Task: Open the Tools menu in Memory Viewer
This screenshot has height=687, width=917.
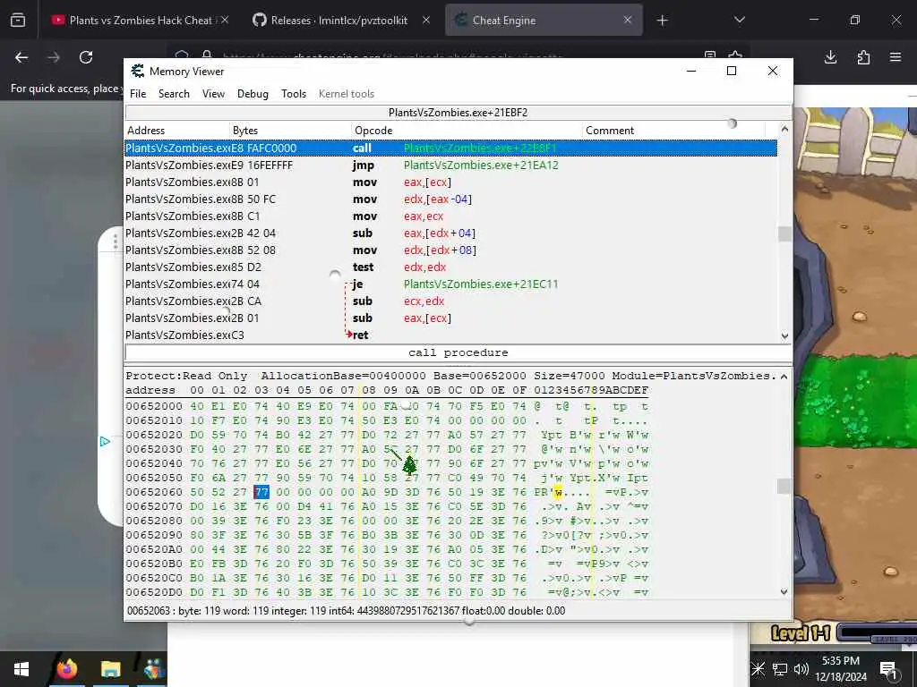Action: 294,93
